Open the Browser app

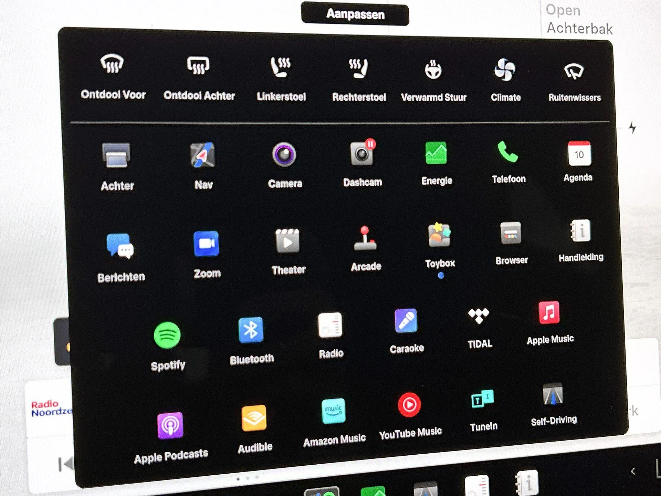511,233
